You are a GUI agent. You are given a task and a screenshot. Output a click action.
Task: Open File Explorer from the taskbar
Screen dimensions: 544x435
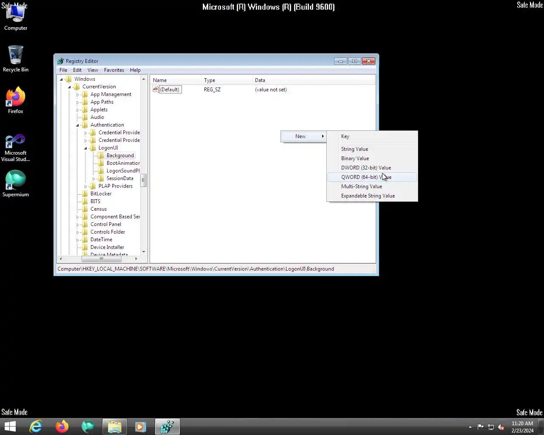coord(114,427)
